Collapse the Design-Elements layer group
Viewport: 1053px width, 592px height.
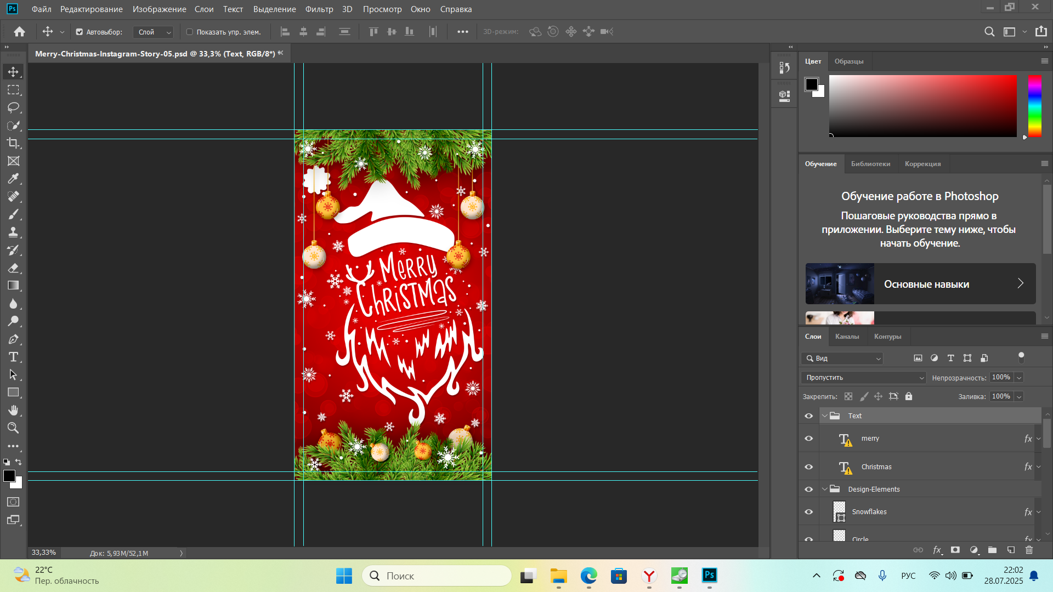824,489
